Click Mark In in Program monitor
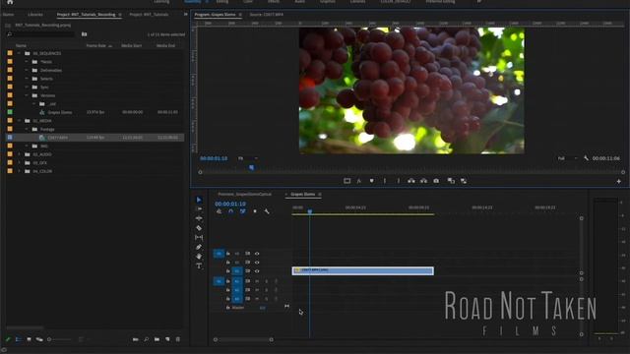The width and height of the screenshot is (630, 354). [x=385, y=181]
